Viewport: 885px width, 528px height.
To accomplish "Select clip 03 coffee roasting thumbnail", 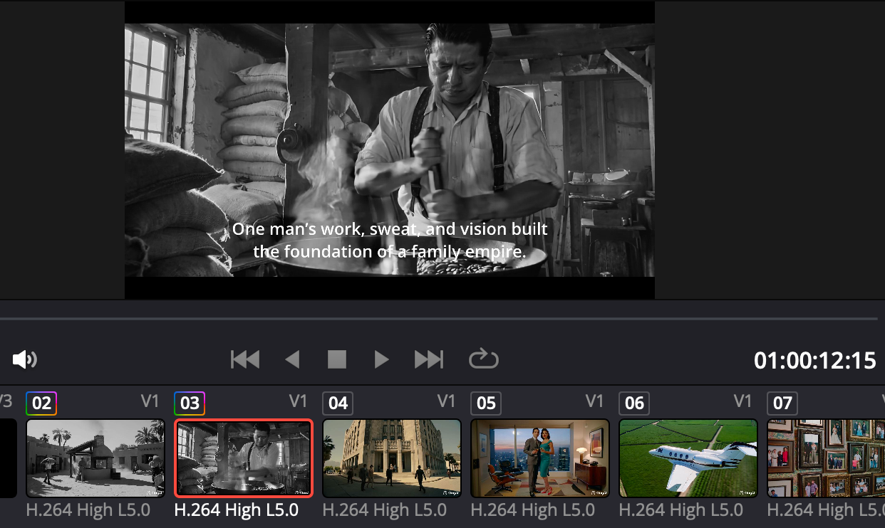I will (x=244, y=458).
